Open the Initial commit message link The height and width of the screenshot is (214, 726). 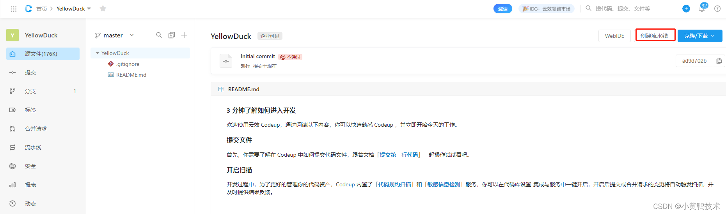pos(258,56)
